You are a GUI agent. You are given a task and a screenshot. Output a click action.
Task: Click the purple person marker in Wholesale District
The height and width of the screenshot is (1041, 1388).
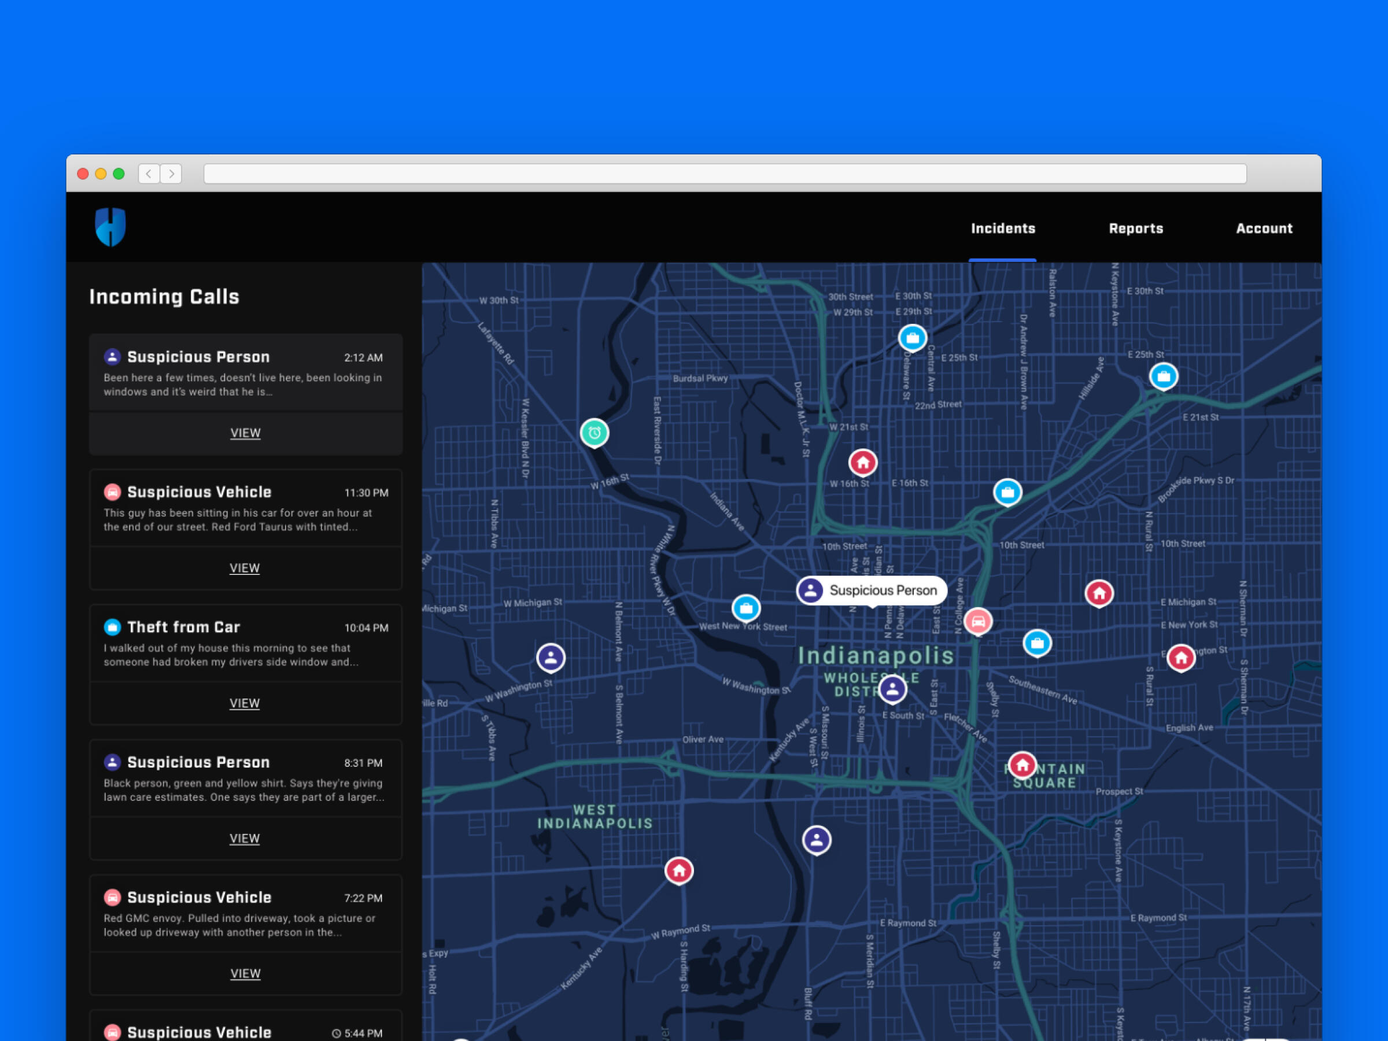click(892, 688)
